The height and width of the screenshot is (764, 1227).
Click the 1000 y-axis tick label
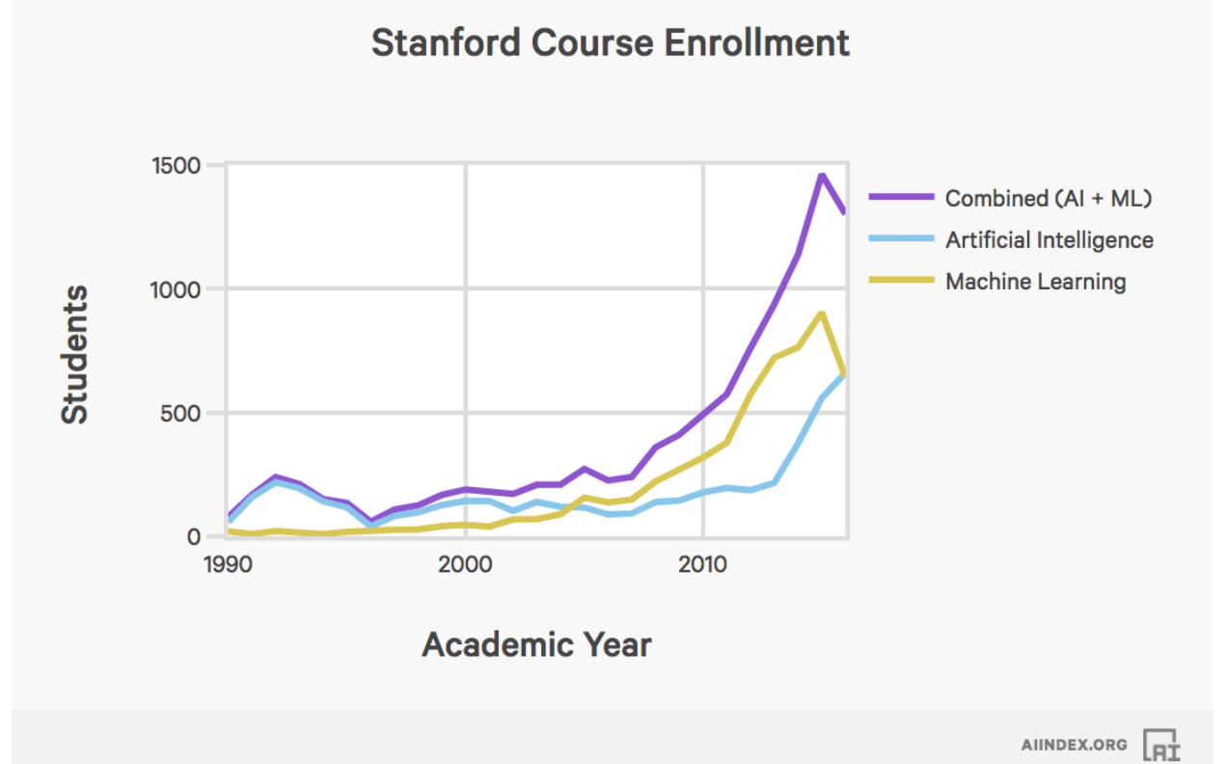click(x=175, y=289)
